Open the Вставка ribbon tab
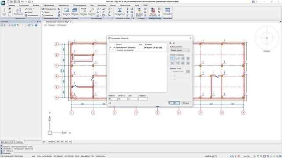Viewport: 282px width, 158px height. point(36,5)
